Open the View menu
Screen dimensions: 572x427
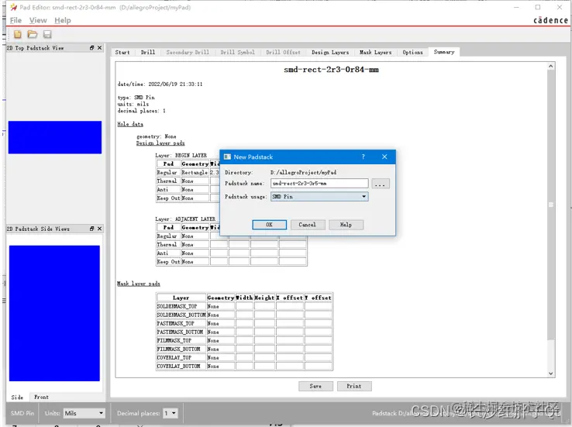(38, 20)
